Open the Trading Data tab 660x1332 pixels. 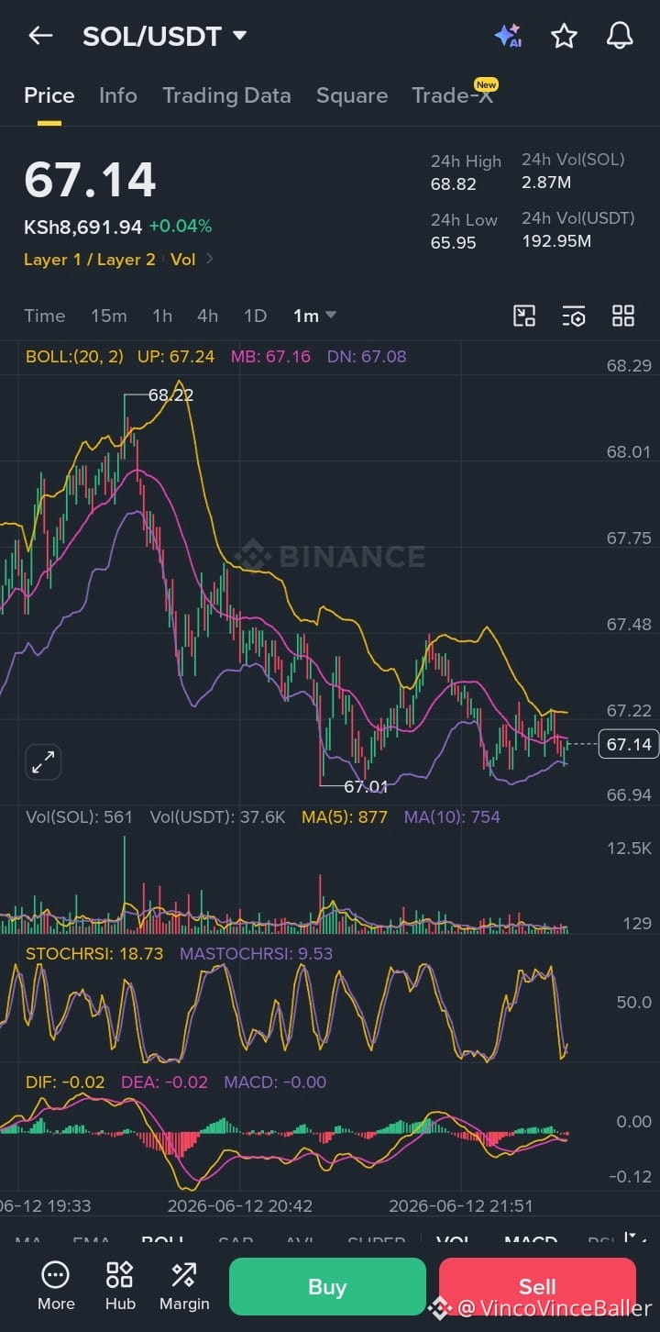tap(226, 95)
